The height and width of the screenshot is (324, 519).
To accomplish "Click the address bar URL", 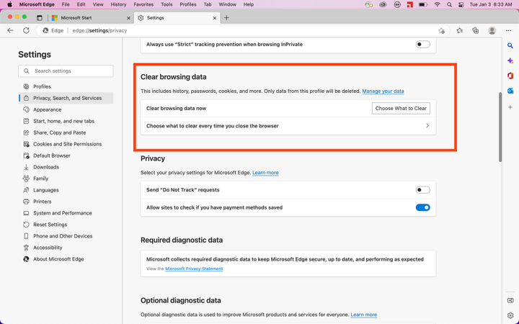I will (99, 30).
